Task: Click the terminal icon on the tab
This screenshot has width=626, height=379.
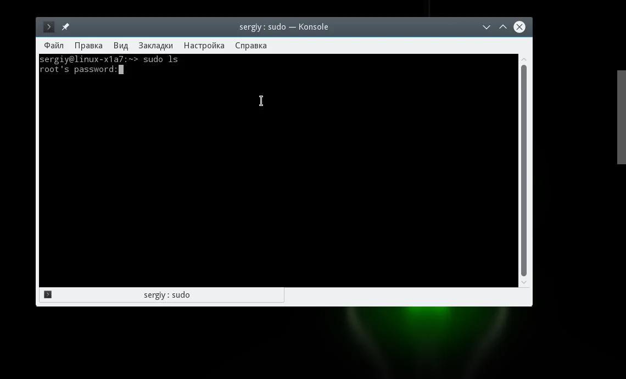Action: [x=48, y=294]
